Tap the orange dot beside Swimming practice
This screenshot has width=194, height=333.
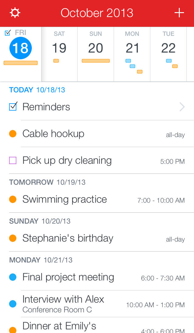pos(13,199)
